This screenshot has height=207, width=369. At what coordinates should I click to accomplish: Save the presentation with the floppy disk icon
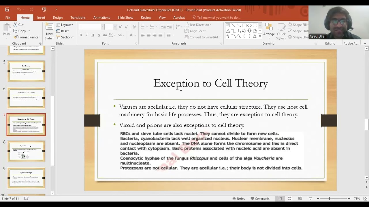(7, 9)
